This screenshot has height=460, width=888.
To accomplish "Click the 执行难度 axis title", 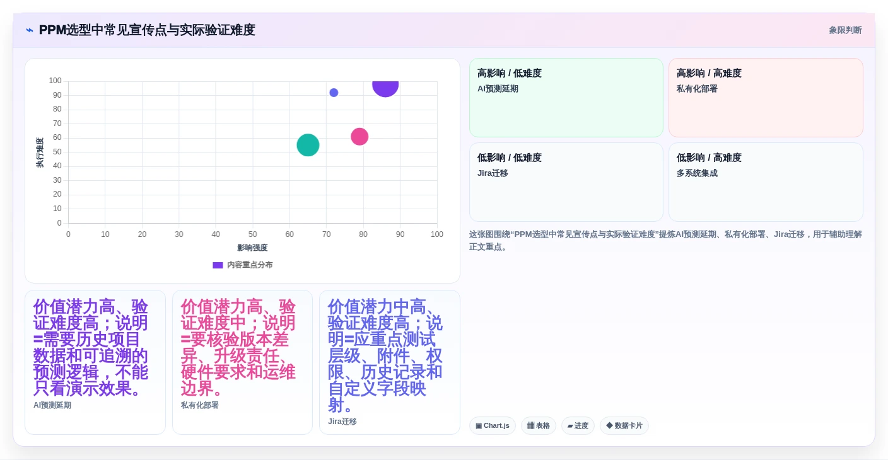I will pyautogui.click(x=40, y=152).
